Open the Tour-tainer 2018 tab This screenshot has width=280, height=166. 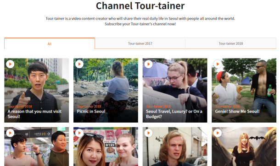click(x=231, y=43)
